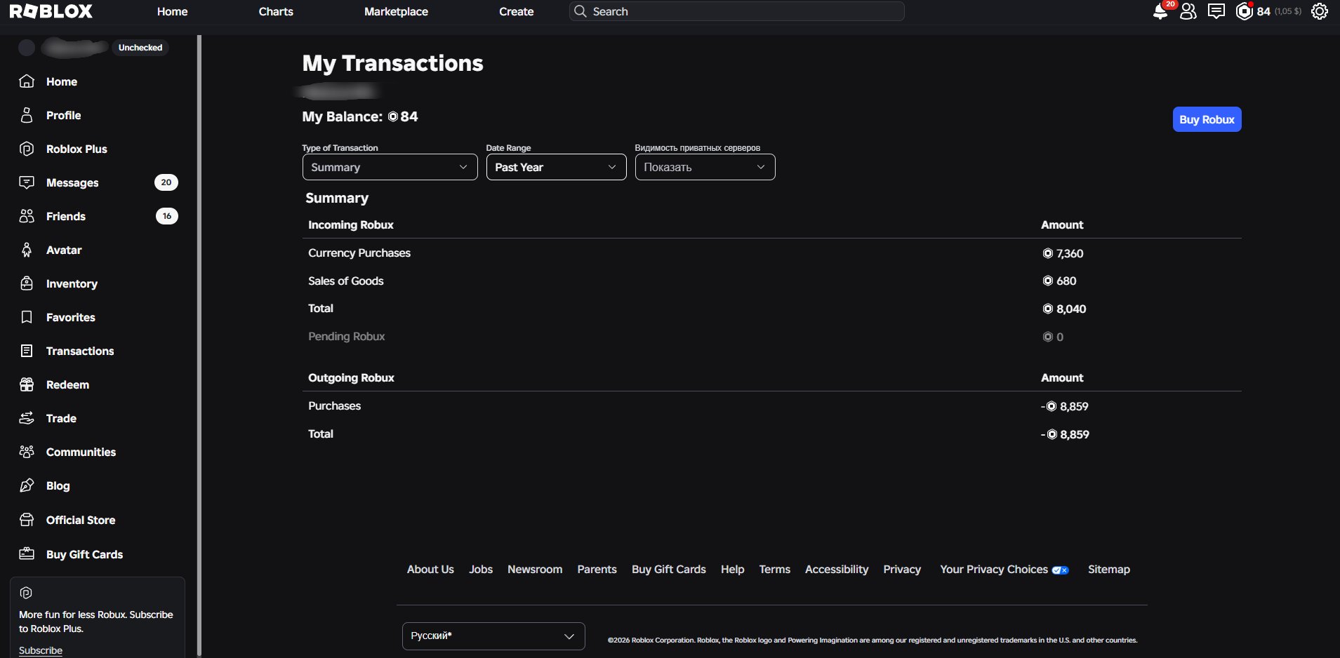
Task: Open Marketplace in top navigation
Action: [x=396, y=11]
